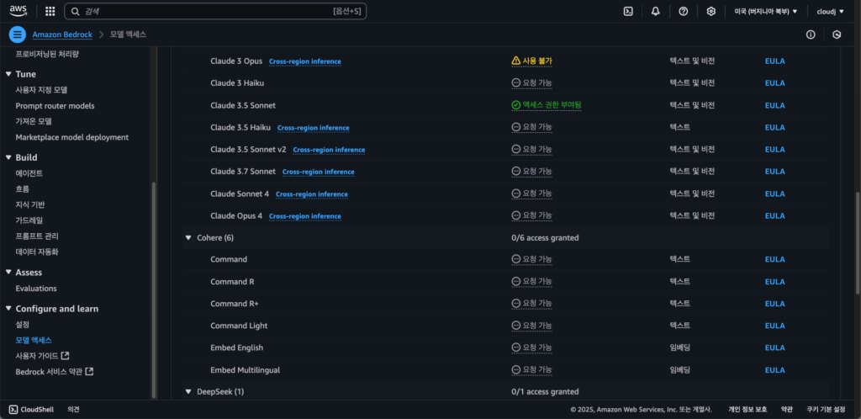Click the external link icon for Bedrock 서비스 약관
The width and height of the screenshot is (861, 419).
coord(89,371)
